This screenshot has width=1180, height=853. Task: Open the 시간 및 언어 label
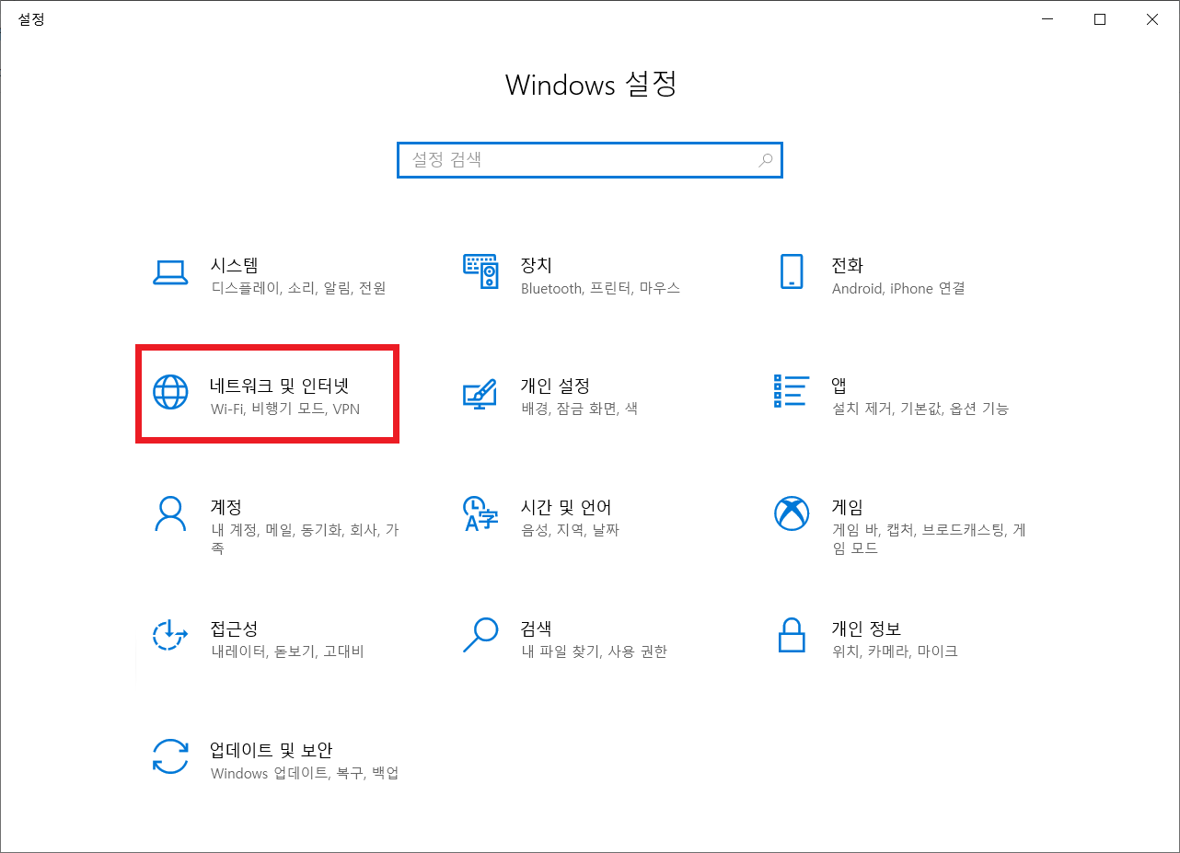[x=566, y=507]
